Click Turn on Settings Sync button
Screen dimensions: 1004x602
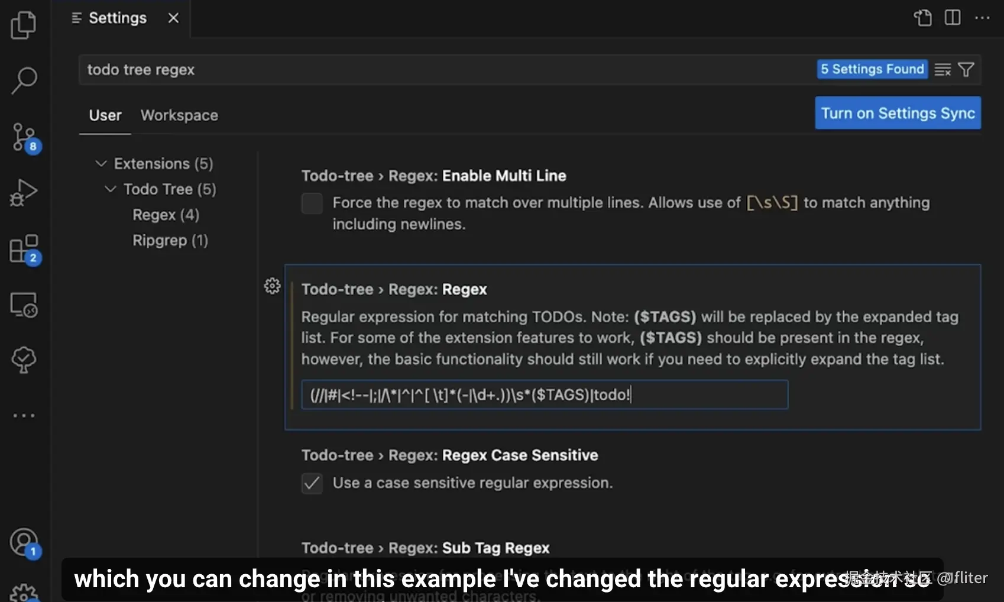(898, 113)
